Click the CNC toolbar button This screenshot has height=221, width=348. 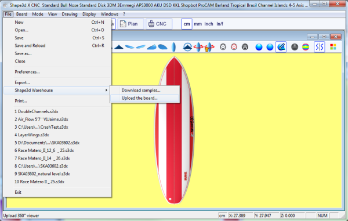click(159, 24)
